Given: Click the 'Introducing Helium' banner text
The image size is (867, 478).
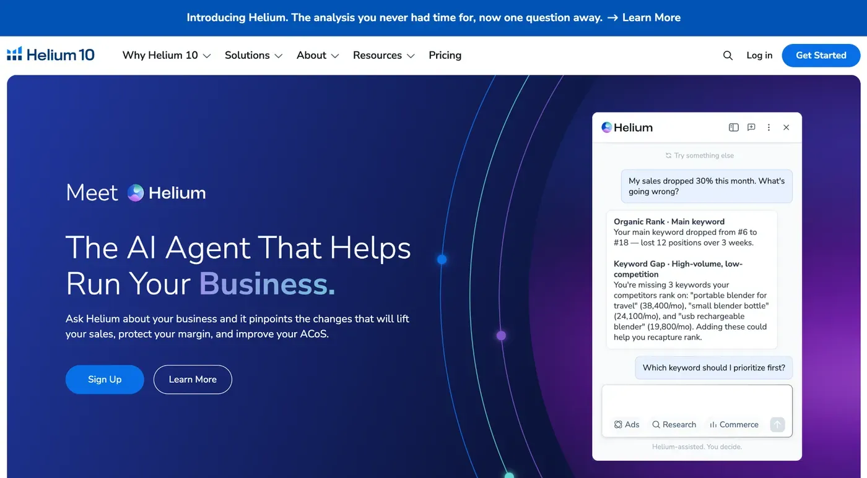Looking at the screenshot, I should 394,18.
